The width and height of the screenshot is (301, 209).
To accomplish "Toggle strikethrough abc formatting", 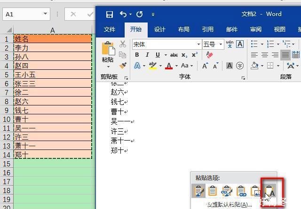I will 174,55.
